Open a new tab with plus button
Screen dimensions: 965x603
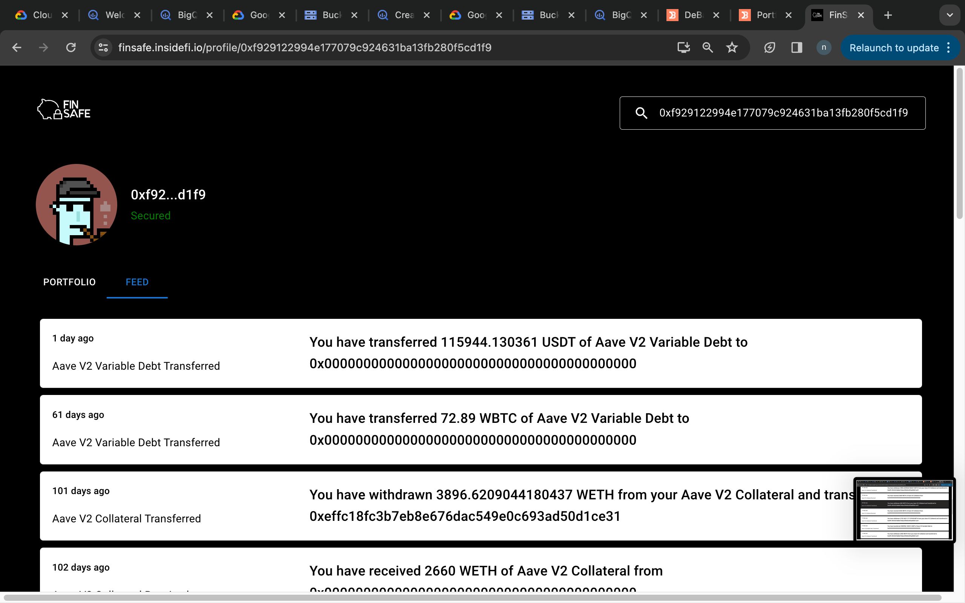888,15
